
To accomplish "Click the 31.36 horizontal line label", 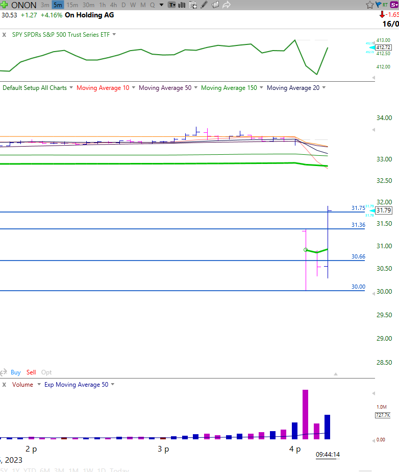I will [358, 225].
